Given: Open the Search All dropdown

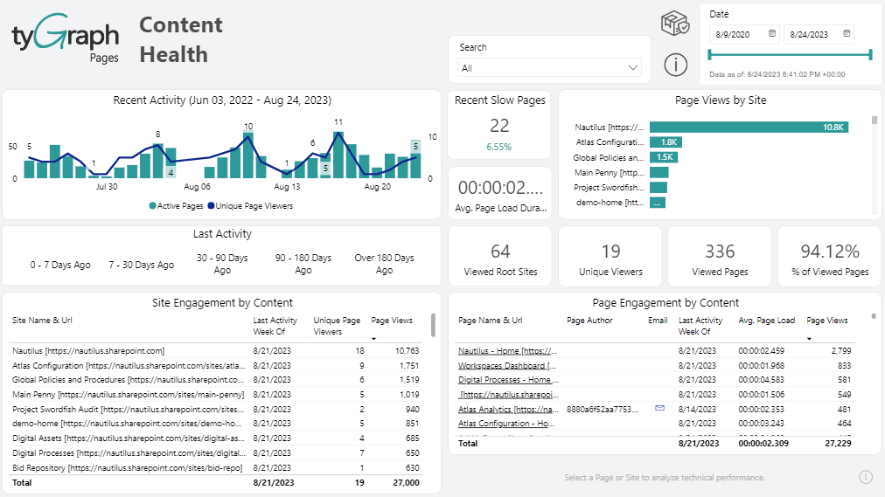Looking at the screenshot, I should (x=549, y=68).
